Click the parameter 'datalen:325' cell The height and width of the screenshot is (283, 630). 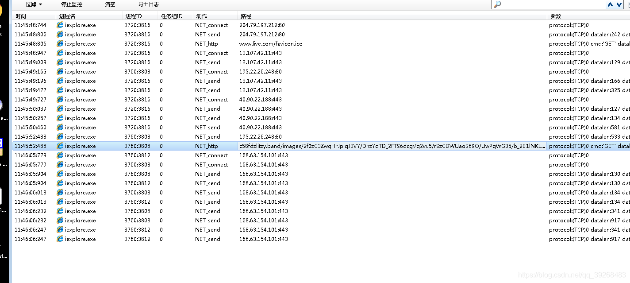point(589,90)
